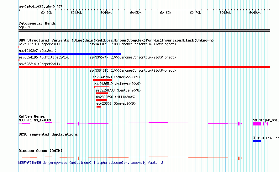Select the esv2426519 thin red variant
279x172 pixels.
pos(102,87)
